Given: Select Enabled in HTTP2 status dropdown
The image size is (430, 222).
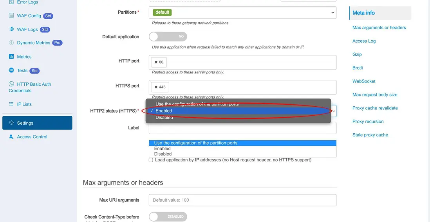Looking at the screenshot, I should click(x=164, y=111).
